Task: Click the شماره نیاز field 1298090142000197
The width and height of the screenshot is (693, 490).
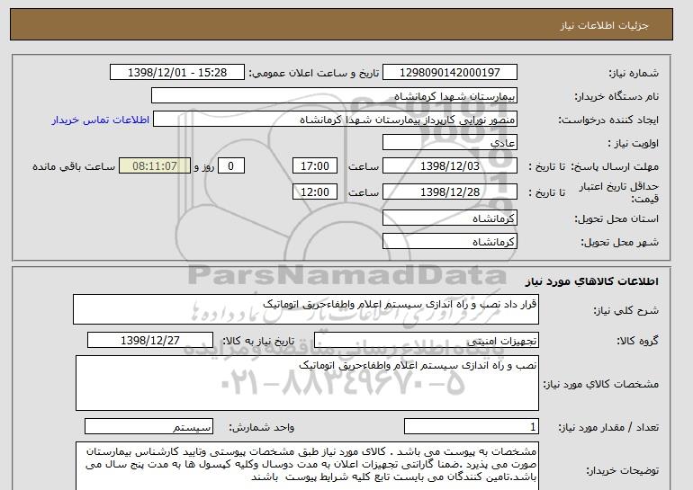Action: pos(449,73)
